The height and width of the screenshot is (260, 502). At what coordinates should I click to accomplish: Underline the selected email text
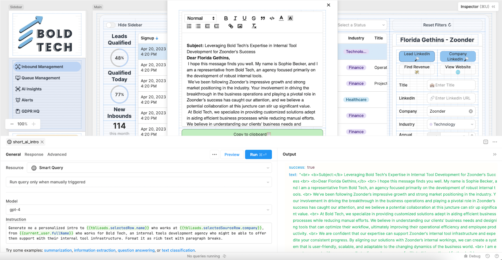pyautogui.click(x=244, y=18)
